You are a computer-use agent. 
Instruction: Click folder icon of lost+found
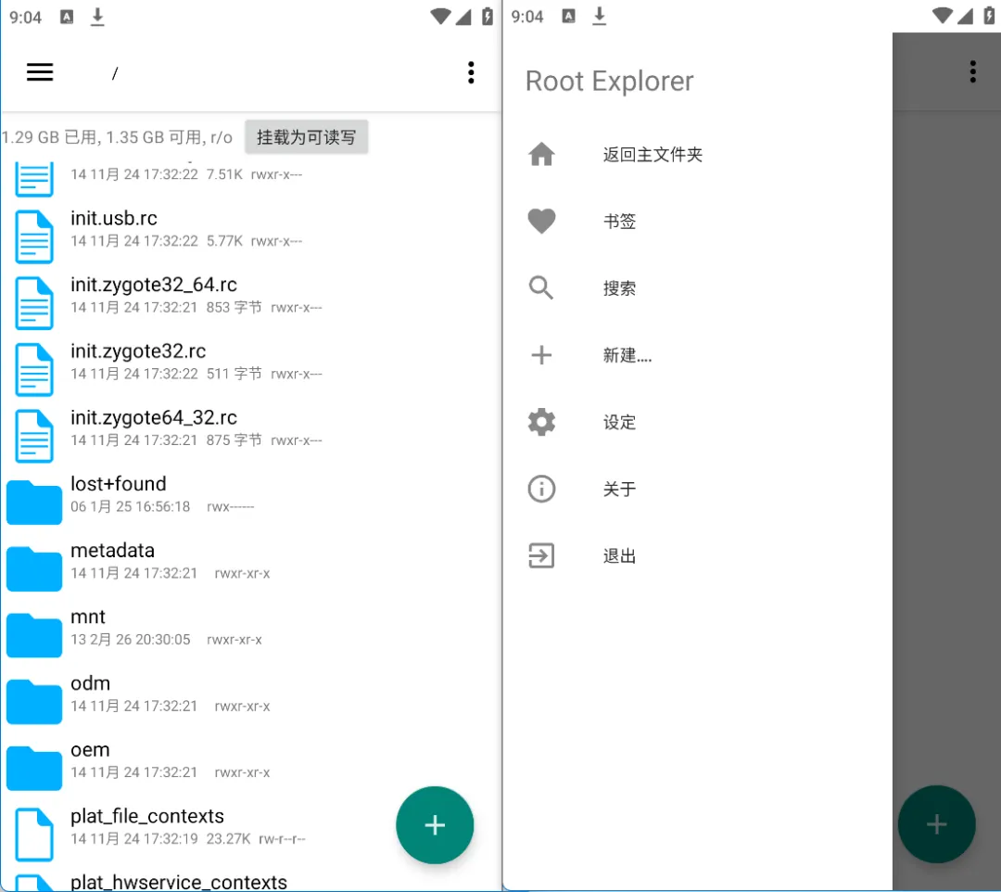(x=34, y=502)
